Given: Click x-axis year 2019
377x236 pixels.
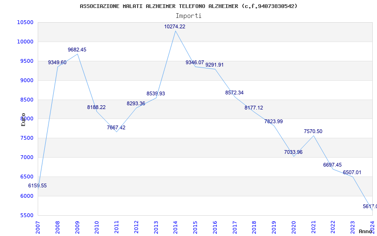Looking at the screenshot, I should tap(274, 228).
